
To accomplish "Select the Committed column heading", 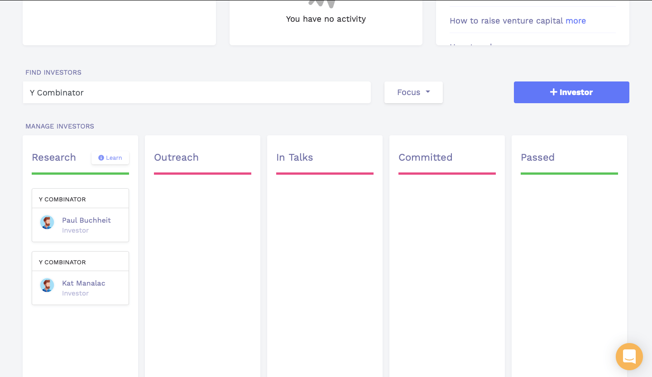I will [x=426, y=157].
